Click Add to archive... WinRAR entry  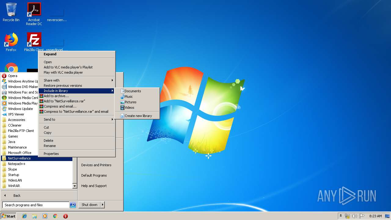click(x=77, y=96)
